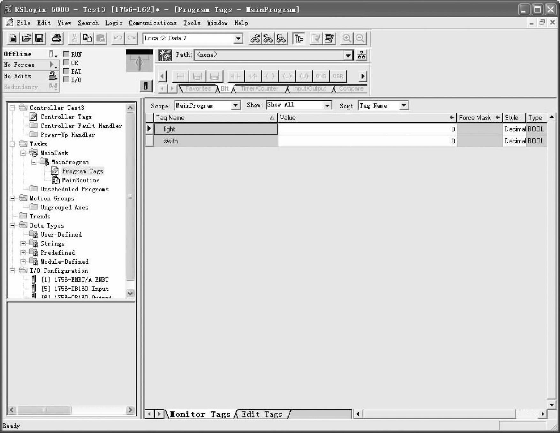Click the communication path gear icon
This screenshot has width=560, height=433.
[x=165, y=55]
